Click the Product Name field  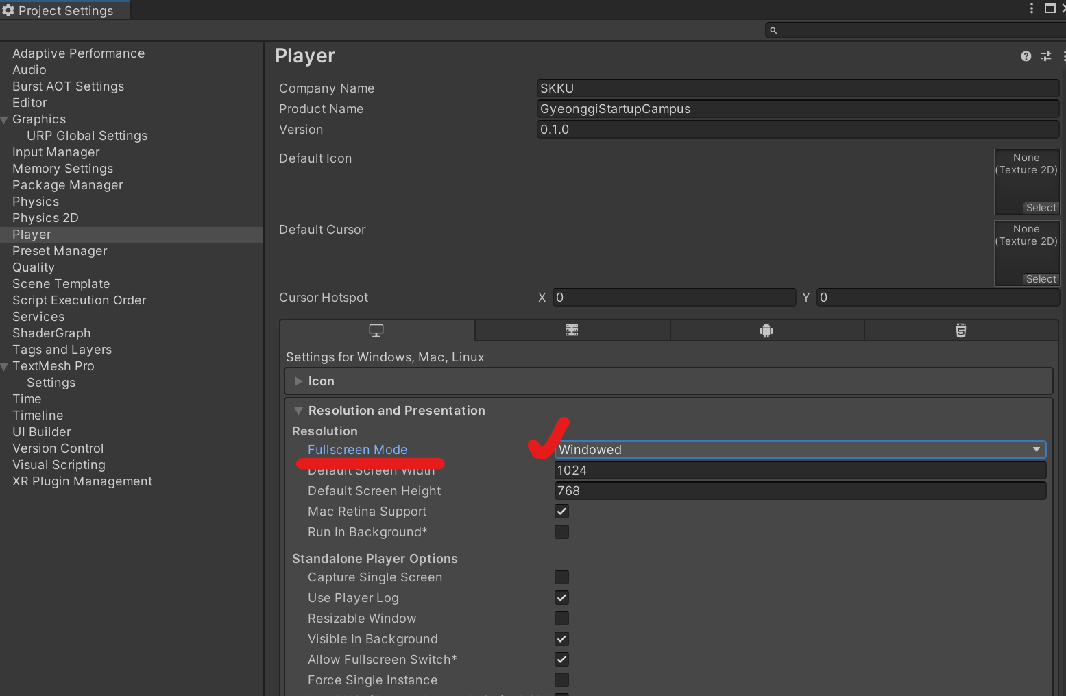point(798,108)
